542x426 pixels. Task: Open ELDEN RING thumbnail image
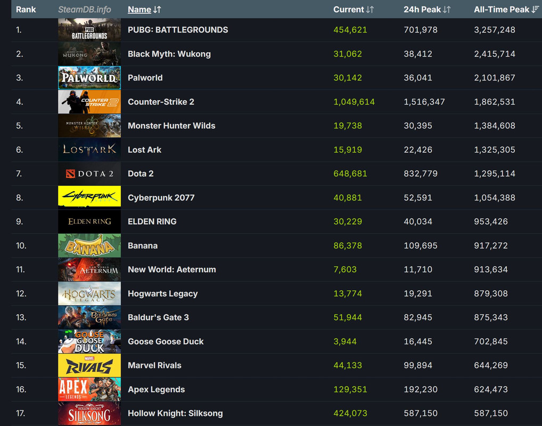(x=89, y=222)
